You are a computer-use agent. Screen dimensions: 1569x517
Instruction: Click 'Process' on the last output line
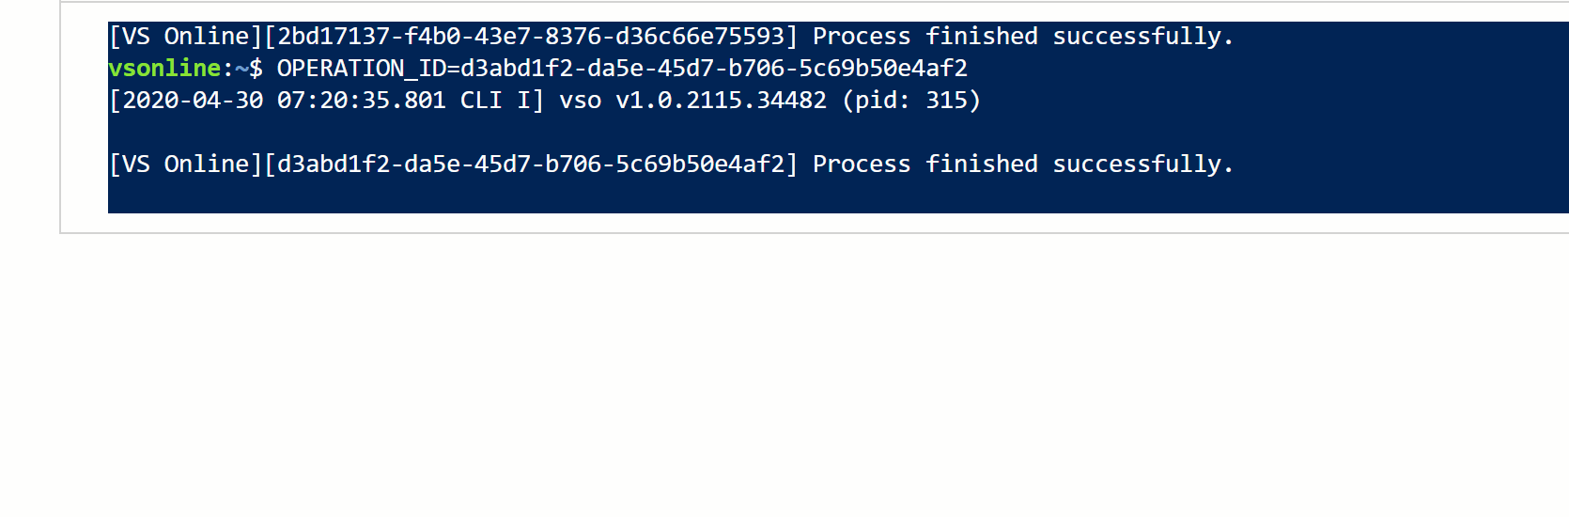pyautogui.click(x=862, y=164)
